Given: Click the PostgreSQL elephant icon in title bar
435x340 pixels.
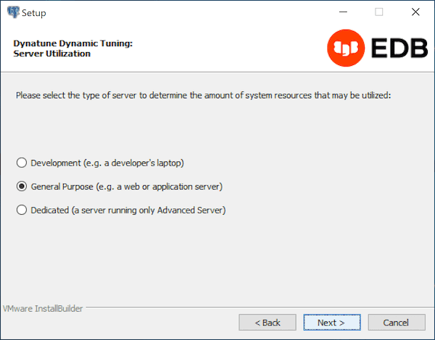Looking at the screenshot, I should point(12,12).
